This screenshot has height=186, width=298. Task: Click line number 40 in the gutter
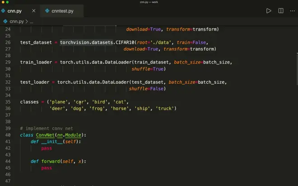point(8,135)
